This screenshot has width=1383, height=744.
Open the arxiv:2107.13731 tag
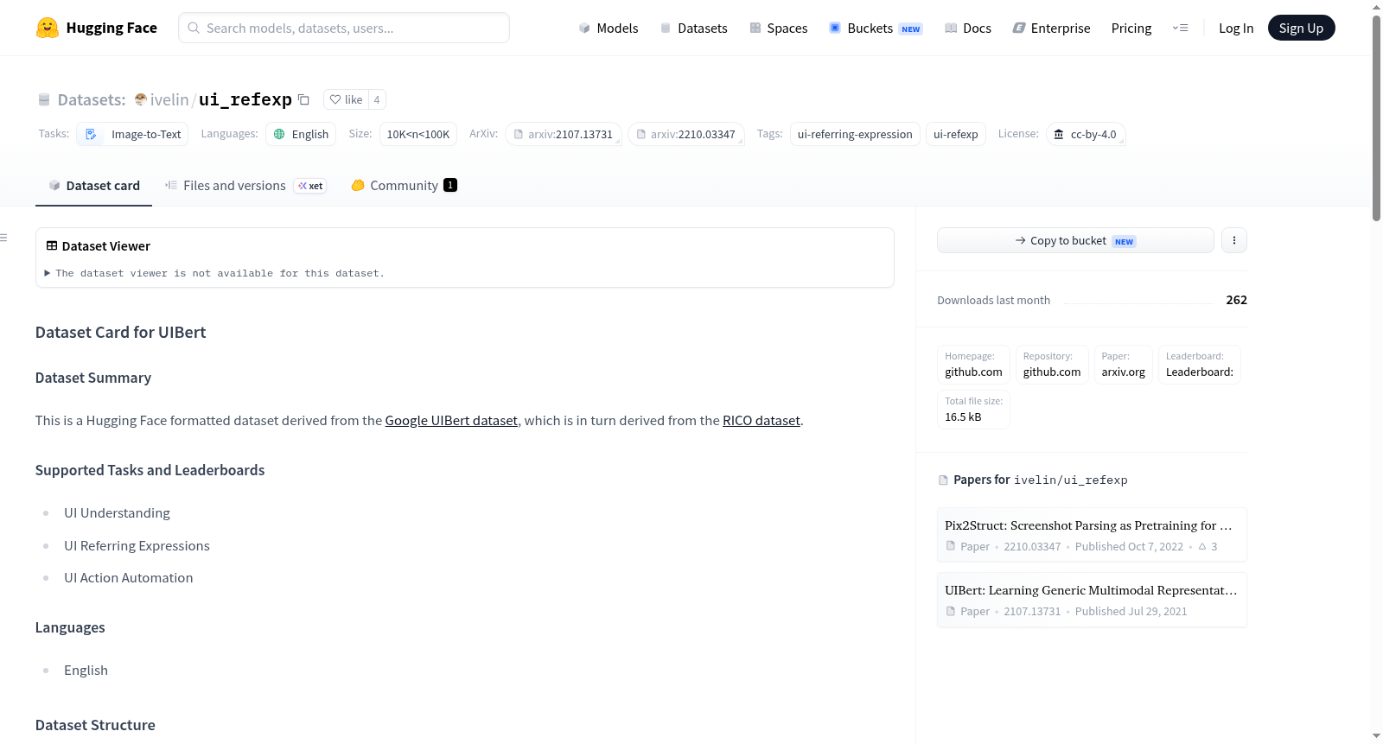point(564,134)
